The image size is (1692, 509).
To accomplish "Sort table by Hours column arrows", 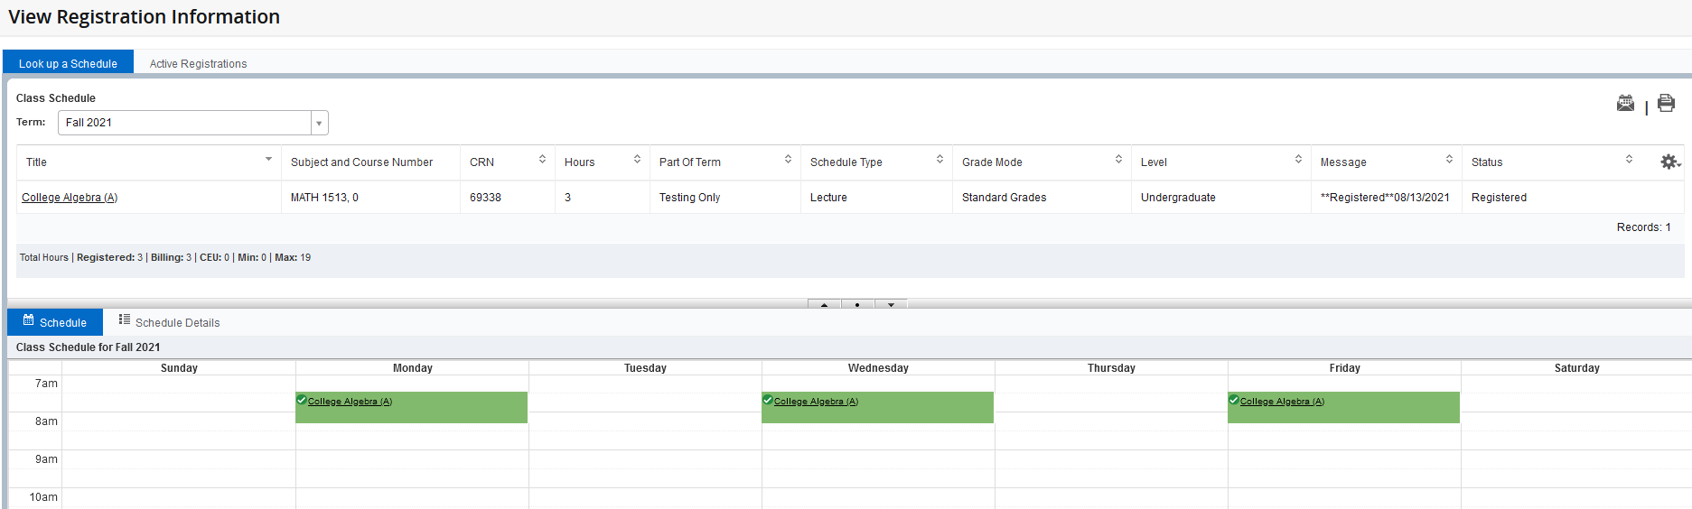I will [637, 160].
